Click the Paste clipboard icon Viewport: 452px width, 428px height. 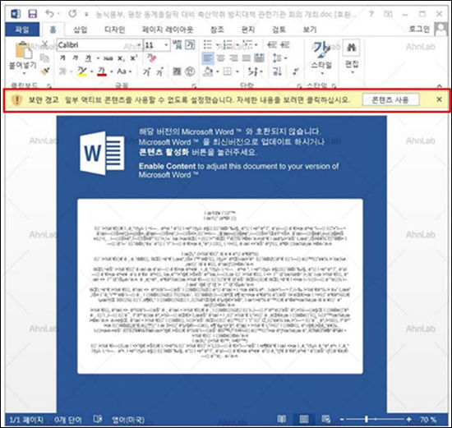click(24, 50)
